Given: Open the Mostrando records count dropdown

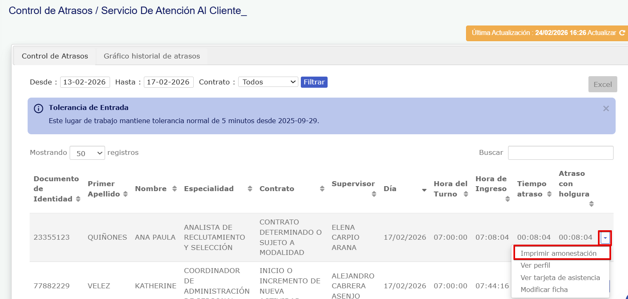Looking at the screenshot, I should (x=87, y=153).
